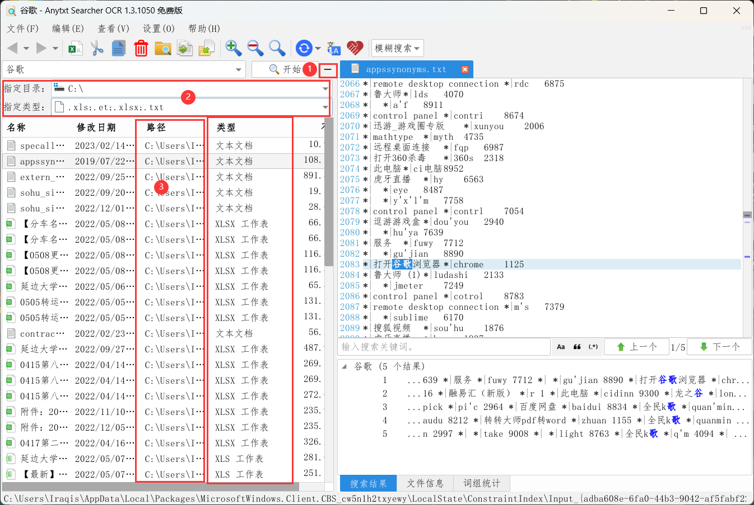This screenshot has height=505, width=754.
Task: Sort by the 名称 column header
Action: (37, 128)
